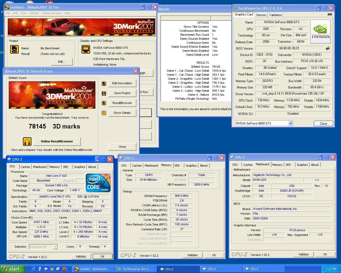Click the display monitor icon in Display settings
This screenshot has height=273, width=341.
click(86, 49)
